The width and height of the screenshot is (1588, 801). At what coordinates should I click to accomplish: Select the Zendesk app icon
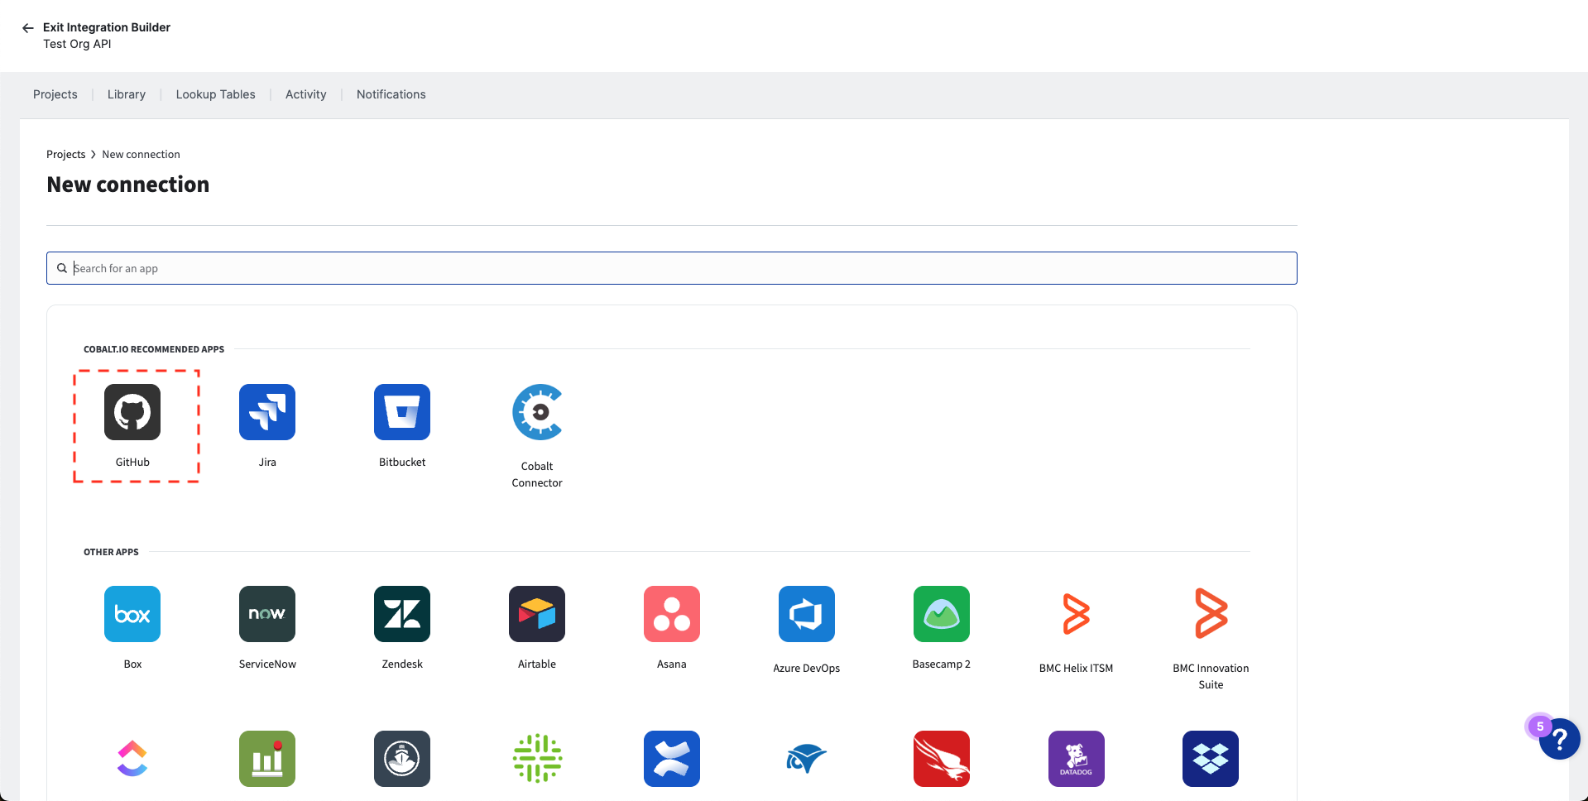(x=402, y=614)
